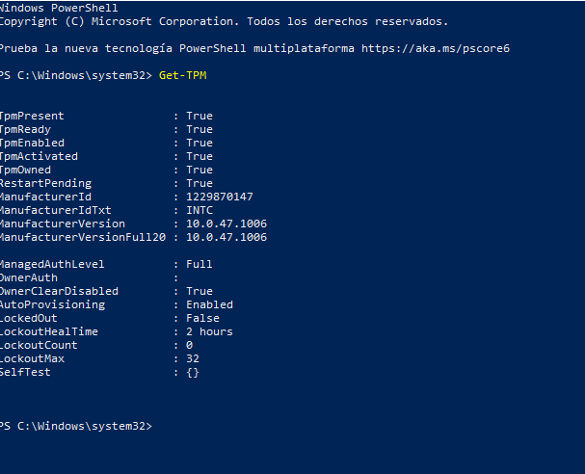This screenshot has width=585, height=474.
Task: Click the Windows PowerShell header text
Action: click(x=59, y=8)
